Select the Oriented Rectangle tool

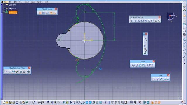tap(136, 21)
